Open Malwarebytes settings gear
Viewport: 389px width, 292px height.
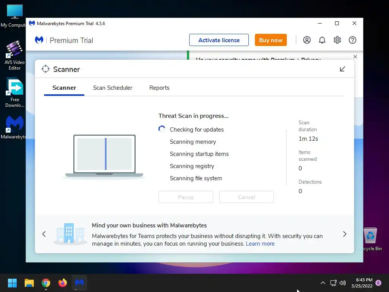point(337,40)
